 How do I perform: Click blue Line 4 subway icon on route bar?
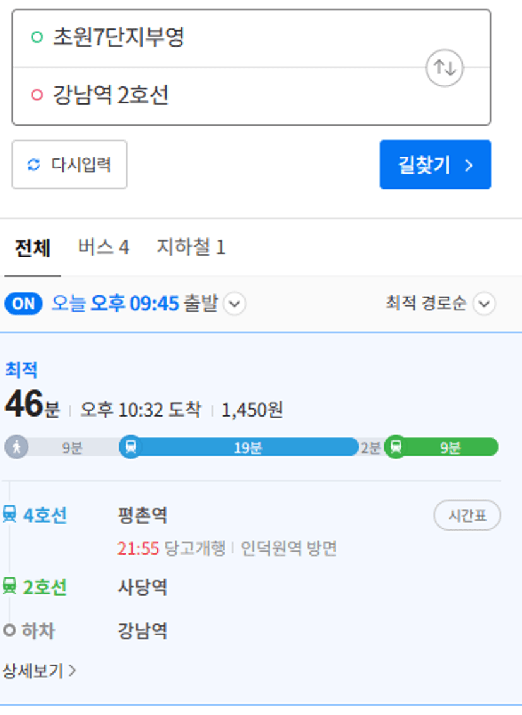pos(131,447)
